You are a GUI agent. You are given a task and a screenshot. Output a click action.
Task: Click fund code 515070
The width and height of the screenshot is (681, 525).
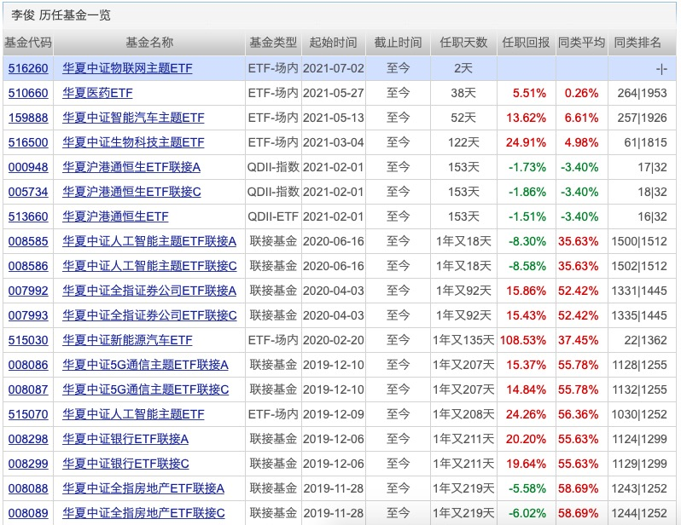pos(28,415)
